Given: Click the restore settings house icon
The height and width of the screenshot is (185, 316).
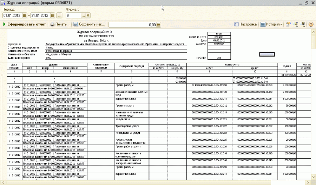Looking at the screenshot, I should click(x=288, y=24).
